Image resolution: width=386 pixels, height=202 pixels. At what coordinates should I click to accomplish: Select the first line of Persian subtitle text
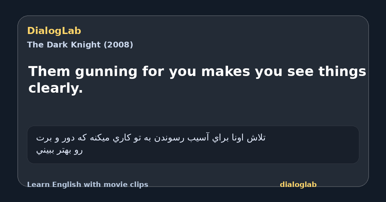pos(151,138)
